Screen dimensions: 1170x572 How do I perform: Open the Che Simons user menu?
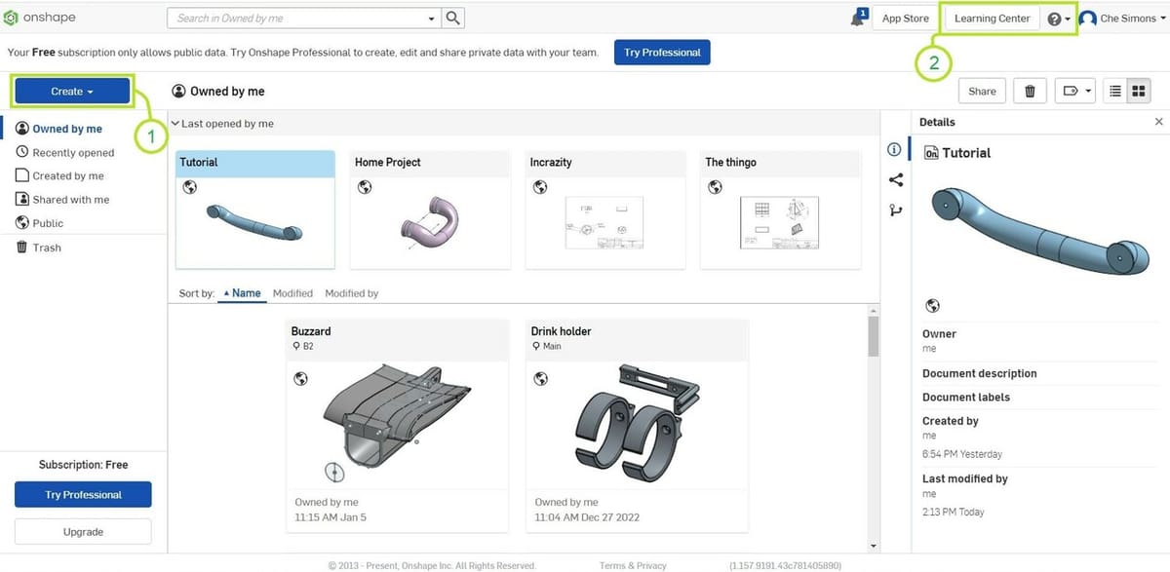pos(1124,19)
